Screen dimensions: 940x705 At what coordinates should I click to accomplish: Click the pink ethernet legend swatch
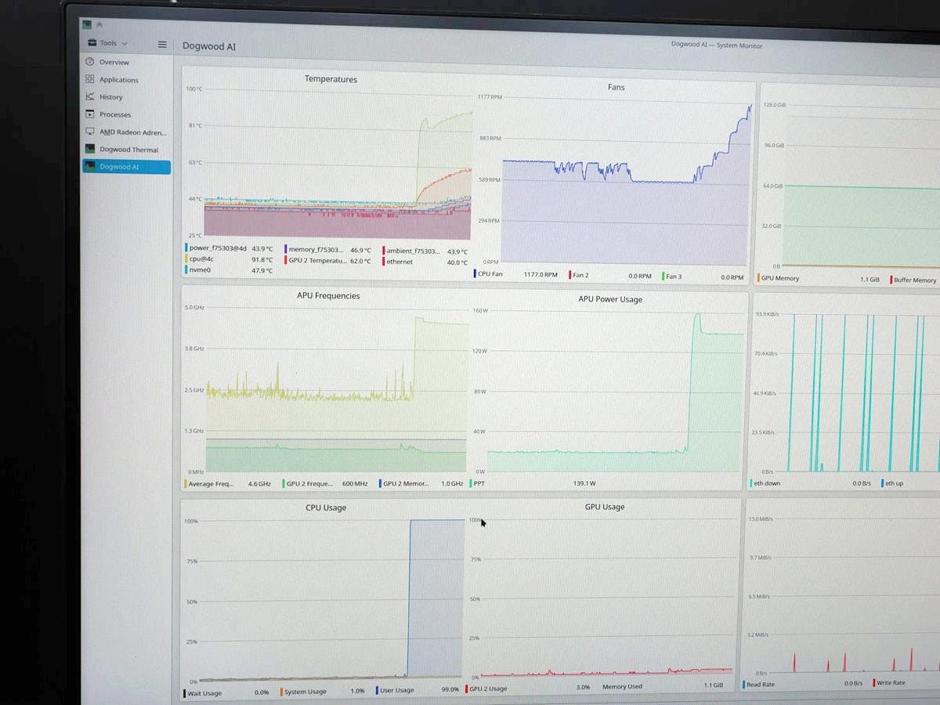click(384, 262)
